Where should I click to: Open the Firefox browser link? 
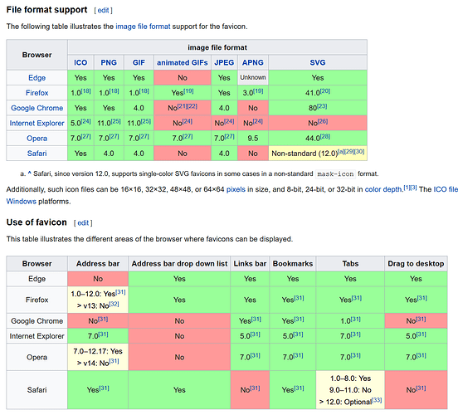pyautogui.click(x=37, y=93)
